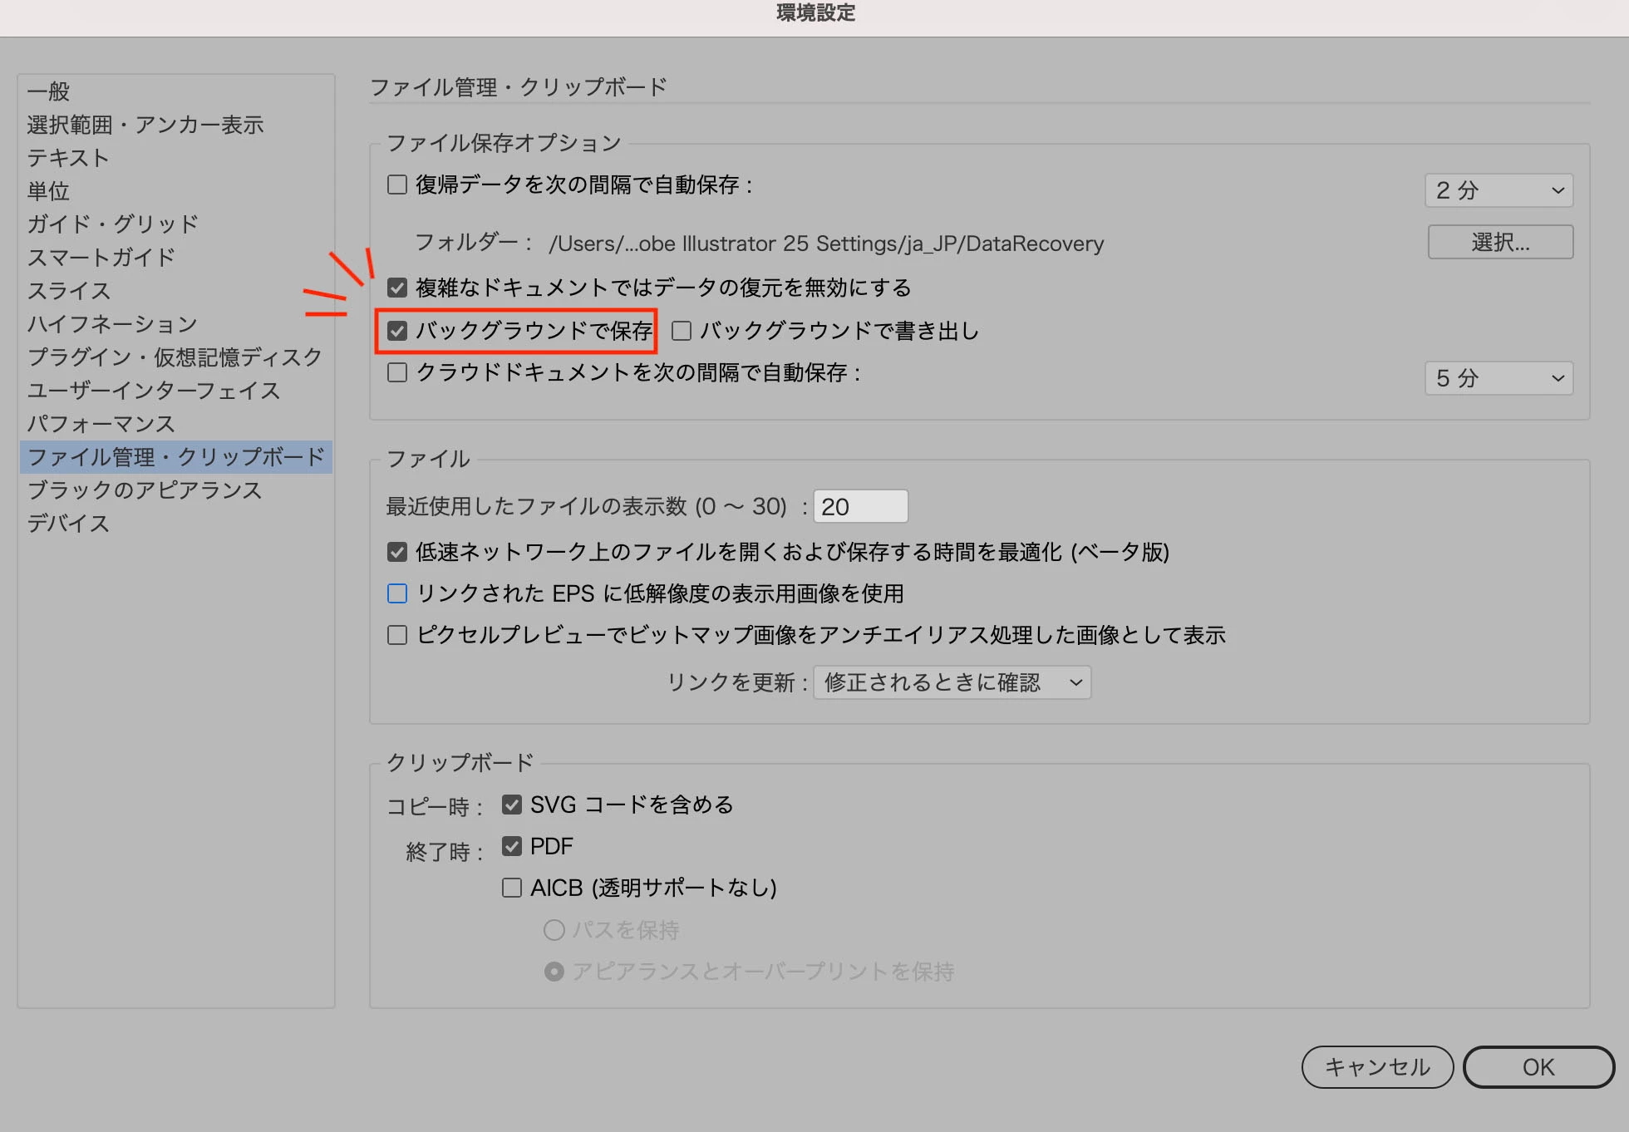Select ユーザーインターフェイス in the sidebar
This screenshot has width=1629, height=1132.
click(154, 391)
